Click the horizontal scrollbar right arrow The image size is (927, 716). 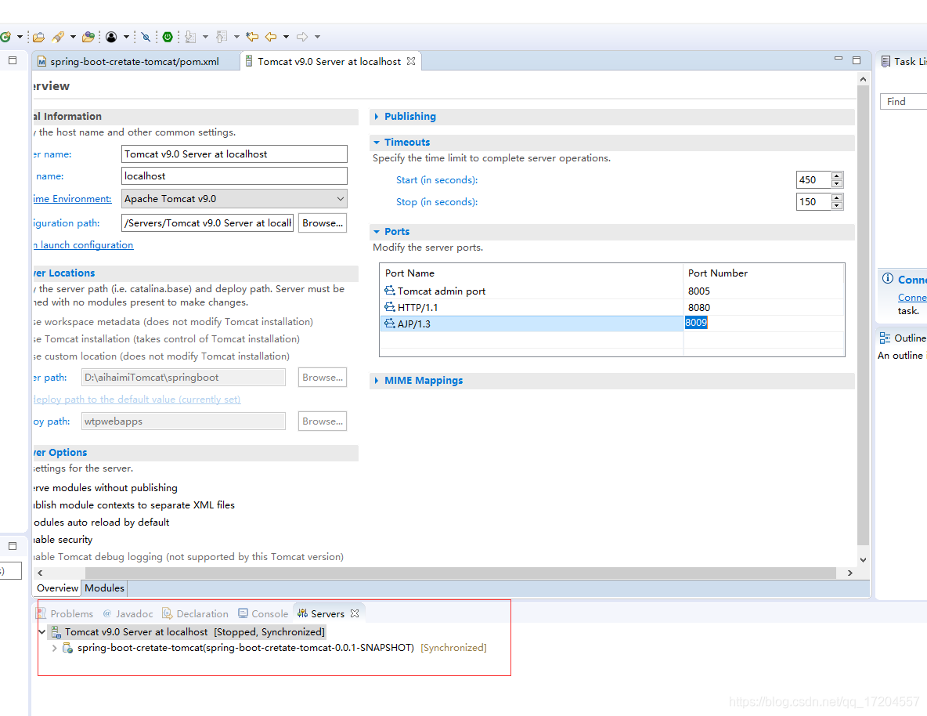[x=850, y=573]
